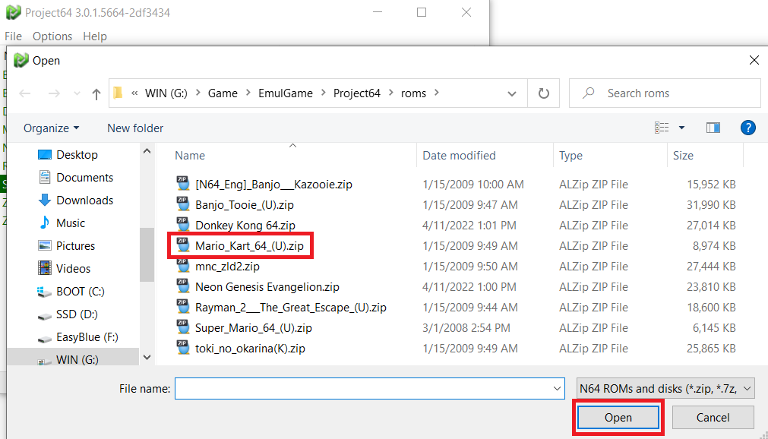The image size is (768, 439).
Task: Select the Banjo_Tooie_(U).zip file name
Action: click(245, 205)
